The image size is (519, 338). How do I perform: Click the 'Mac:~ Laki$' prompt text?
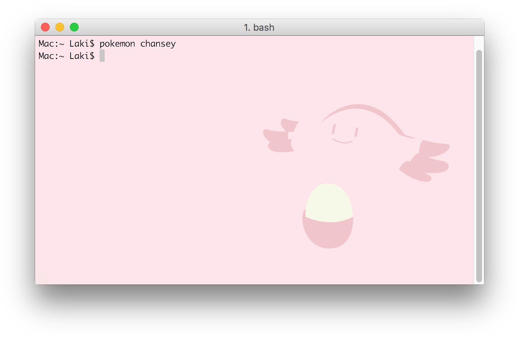(x=66, y=56)
